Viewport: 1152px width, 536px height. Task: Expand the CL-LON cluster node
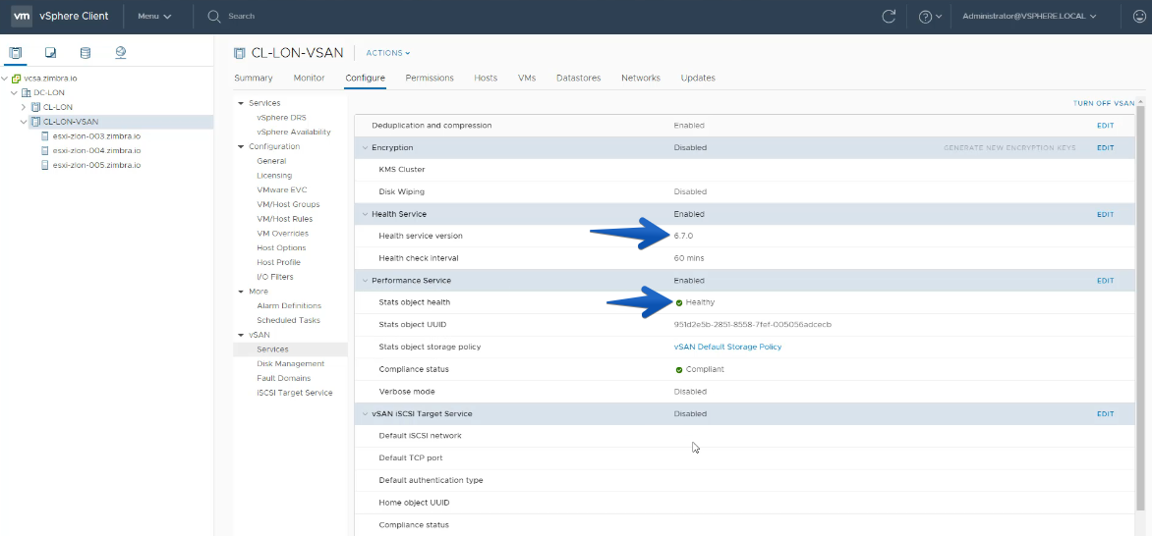click(25, 107)
